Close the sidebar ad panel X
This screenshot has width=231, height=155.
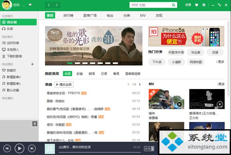pos(35,124)
